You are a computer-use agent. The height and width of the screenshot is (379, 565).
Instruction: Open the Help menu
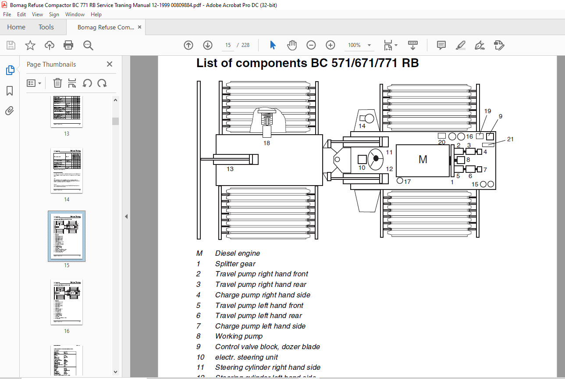[x=96, y=14]
